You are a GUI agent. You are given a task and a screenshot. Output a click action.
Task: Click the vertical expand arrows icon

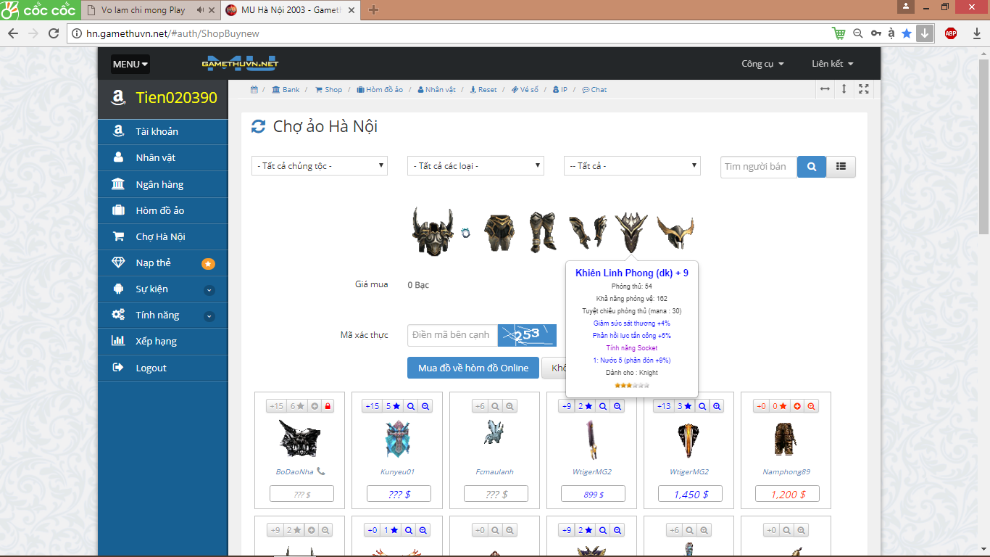[x=844, y=88]
